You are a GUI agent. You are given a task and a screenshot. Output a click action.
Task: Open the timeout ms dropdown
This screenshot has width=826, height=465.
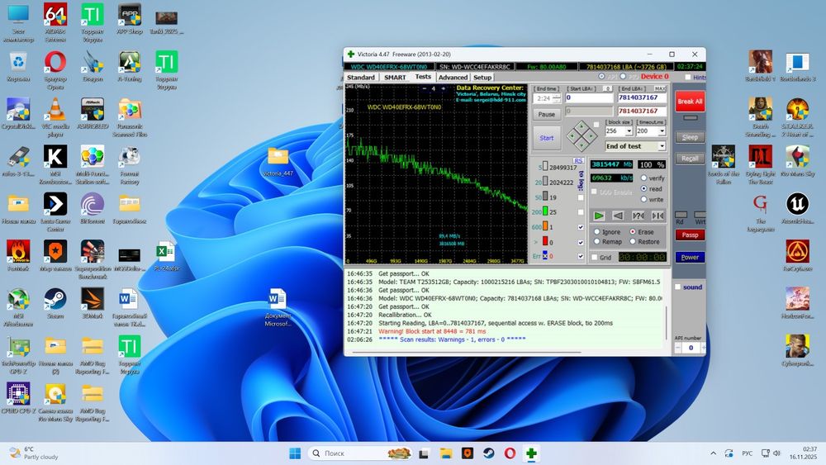[x=662, y=131]
